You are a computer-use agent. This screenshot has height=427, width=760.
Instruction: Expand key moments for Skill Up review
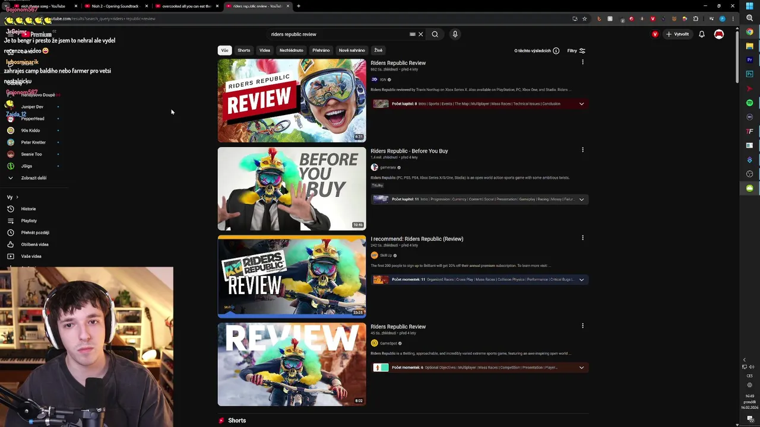pyautogui.click(x=581, y=279)
